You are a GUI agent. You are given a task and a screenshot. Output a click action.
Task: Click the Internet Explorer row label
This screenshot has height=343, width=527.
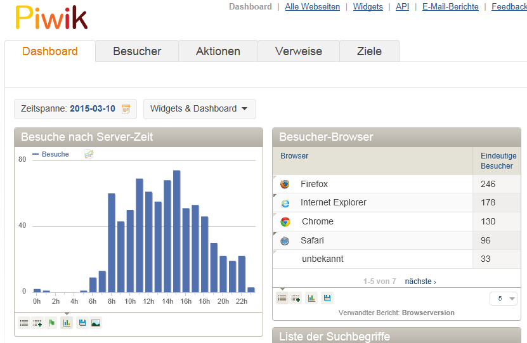(334, 203)
